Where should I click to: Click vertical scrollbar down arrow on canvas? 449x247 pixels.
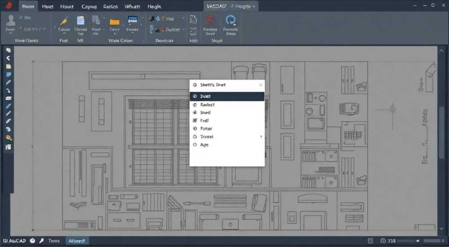tap(441, 229)
